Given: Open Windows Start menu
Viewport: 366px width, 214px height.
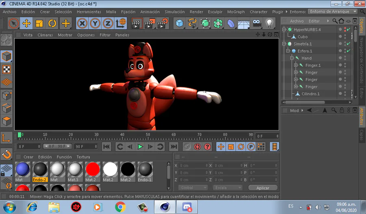Looking at the screenshot, I should [10, 207].
